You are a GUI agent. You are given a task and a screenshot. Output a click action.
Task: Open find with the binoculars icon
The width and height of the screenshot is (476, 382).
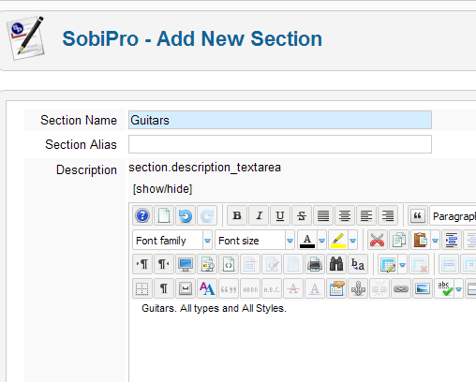coord(336,264)
